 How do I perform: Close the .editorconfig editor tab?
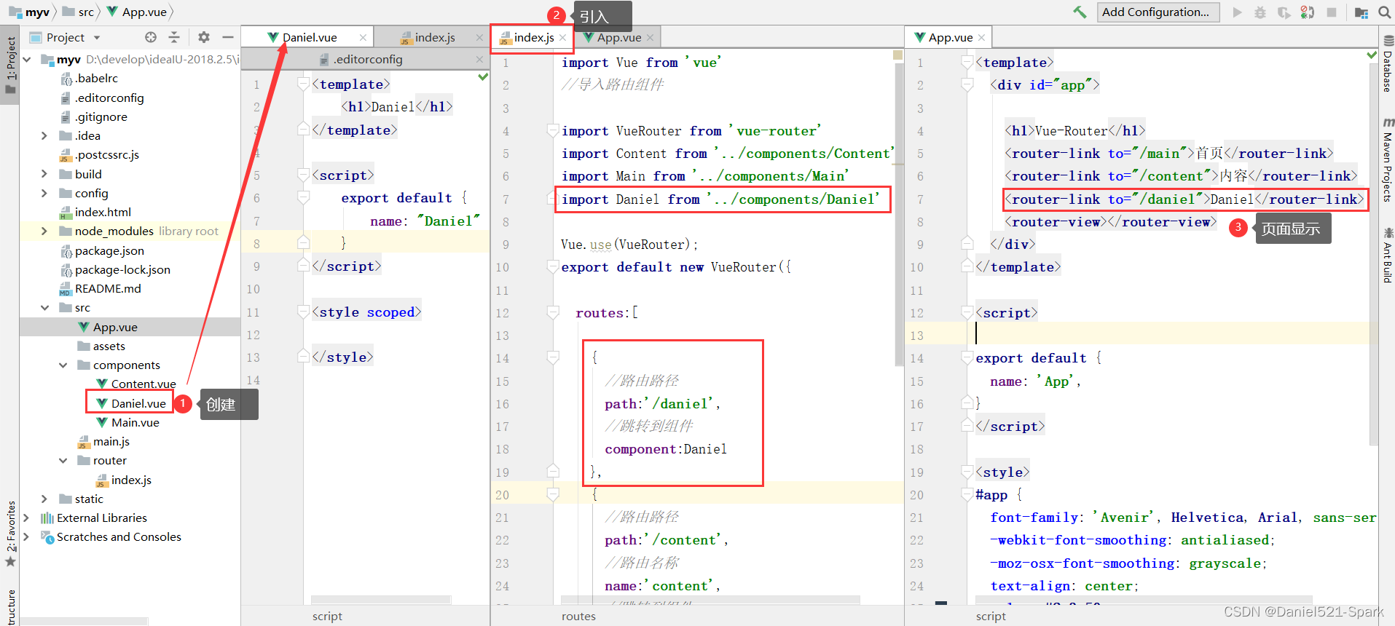(479, 59)
